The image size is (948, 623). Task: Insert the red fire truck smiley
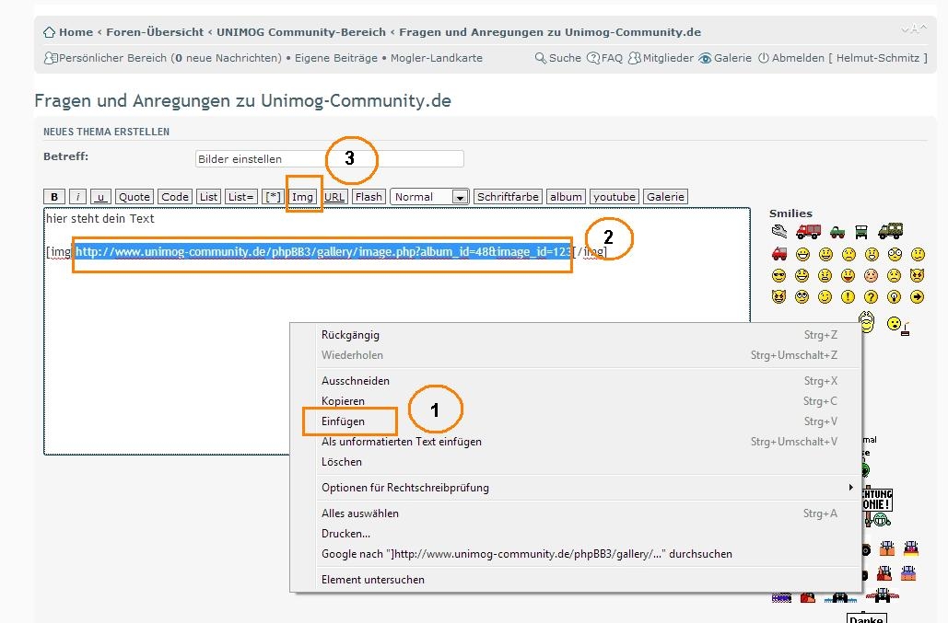808,231
